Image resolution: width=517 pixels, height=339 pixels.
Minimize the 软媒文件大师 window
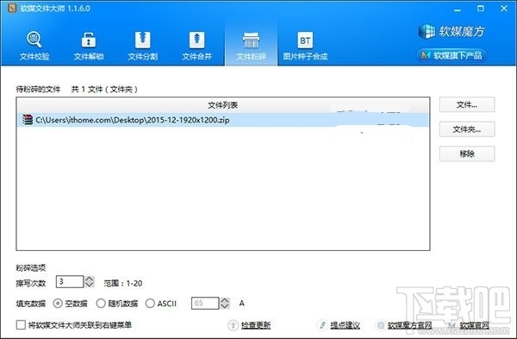coord(458,9)
